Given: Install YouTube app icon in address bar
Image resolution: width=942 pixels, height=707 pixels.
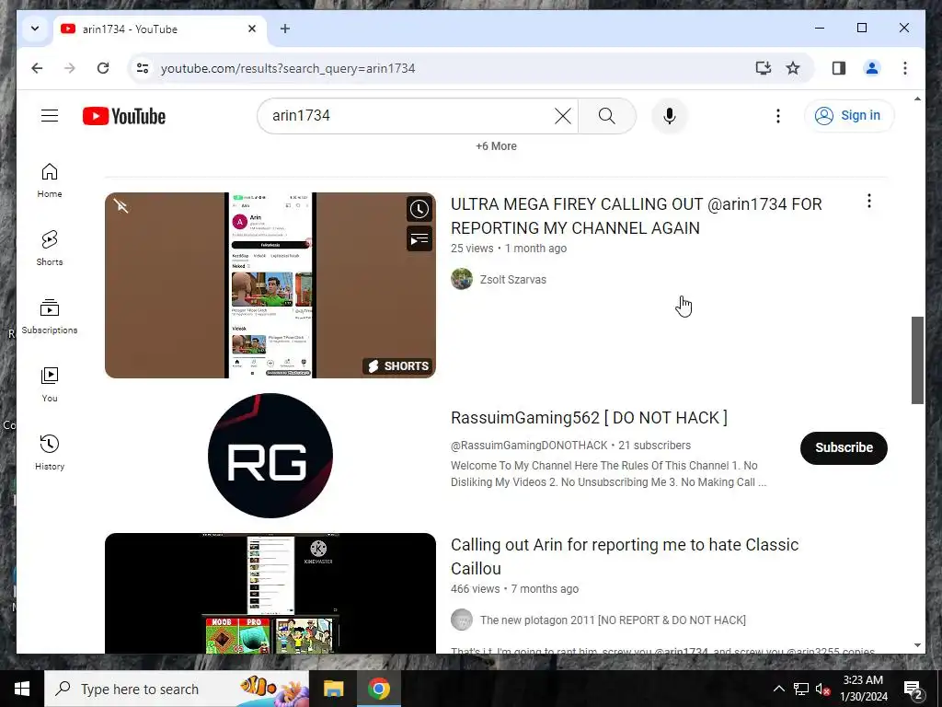Looking at the screenshot, I should [x=763, y=68].
